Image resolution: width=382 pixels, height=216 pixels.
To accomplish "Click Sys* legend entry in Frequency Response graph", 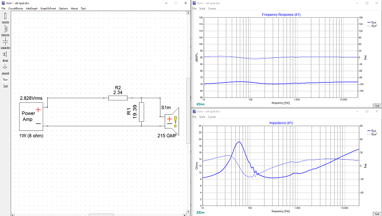I will tap(372, 26).
